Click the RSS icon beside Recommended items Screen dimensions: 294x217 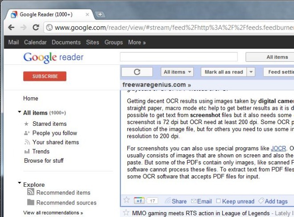point(31,192)
